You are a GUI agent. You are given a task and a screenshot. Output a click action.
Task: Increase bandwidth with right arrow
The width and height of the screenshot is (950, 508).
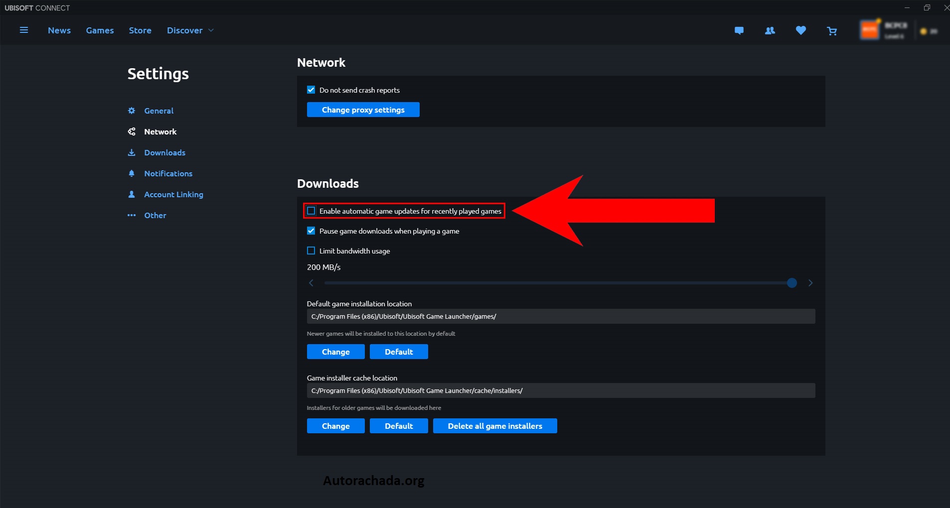click(810, 283)
